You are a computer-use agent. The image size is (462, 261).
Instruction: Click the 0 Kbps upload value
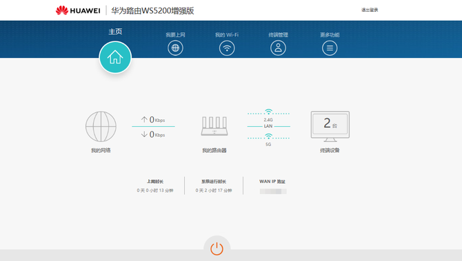pyautogui.click(x=157, y=119)
